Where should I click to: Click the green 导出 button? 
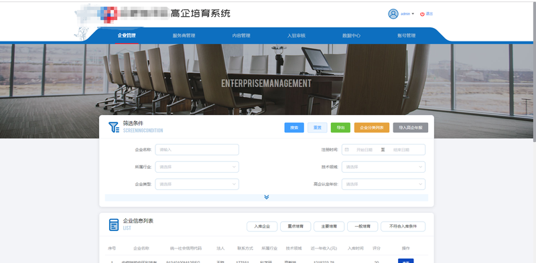[x=340, y=128]
